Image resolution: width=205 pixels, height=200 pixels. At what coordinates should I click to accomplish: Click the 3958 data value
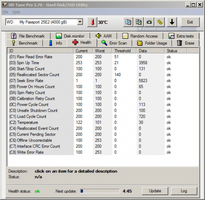click(143, 63)
